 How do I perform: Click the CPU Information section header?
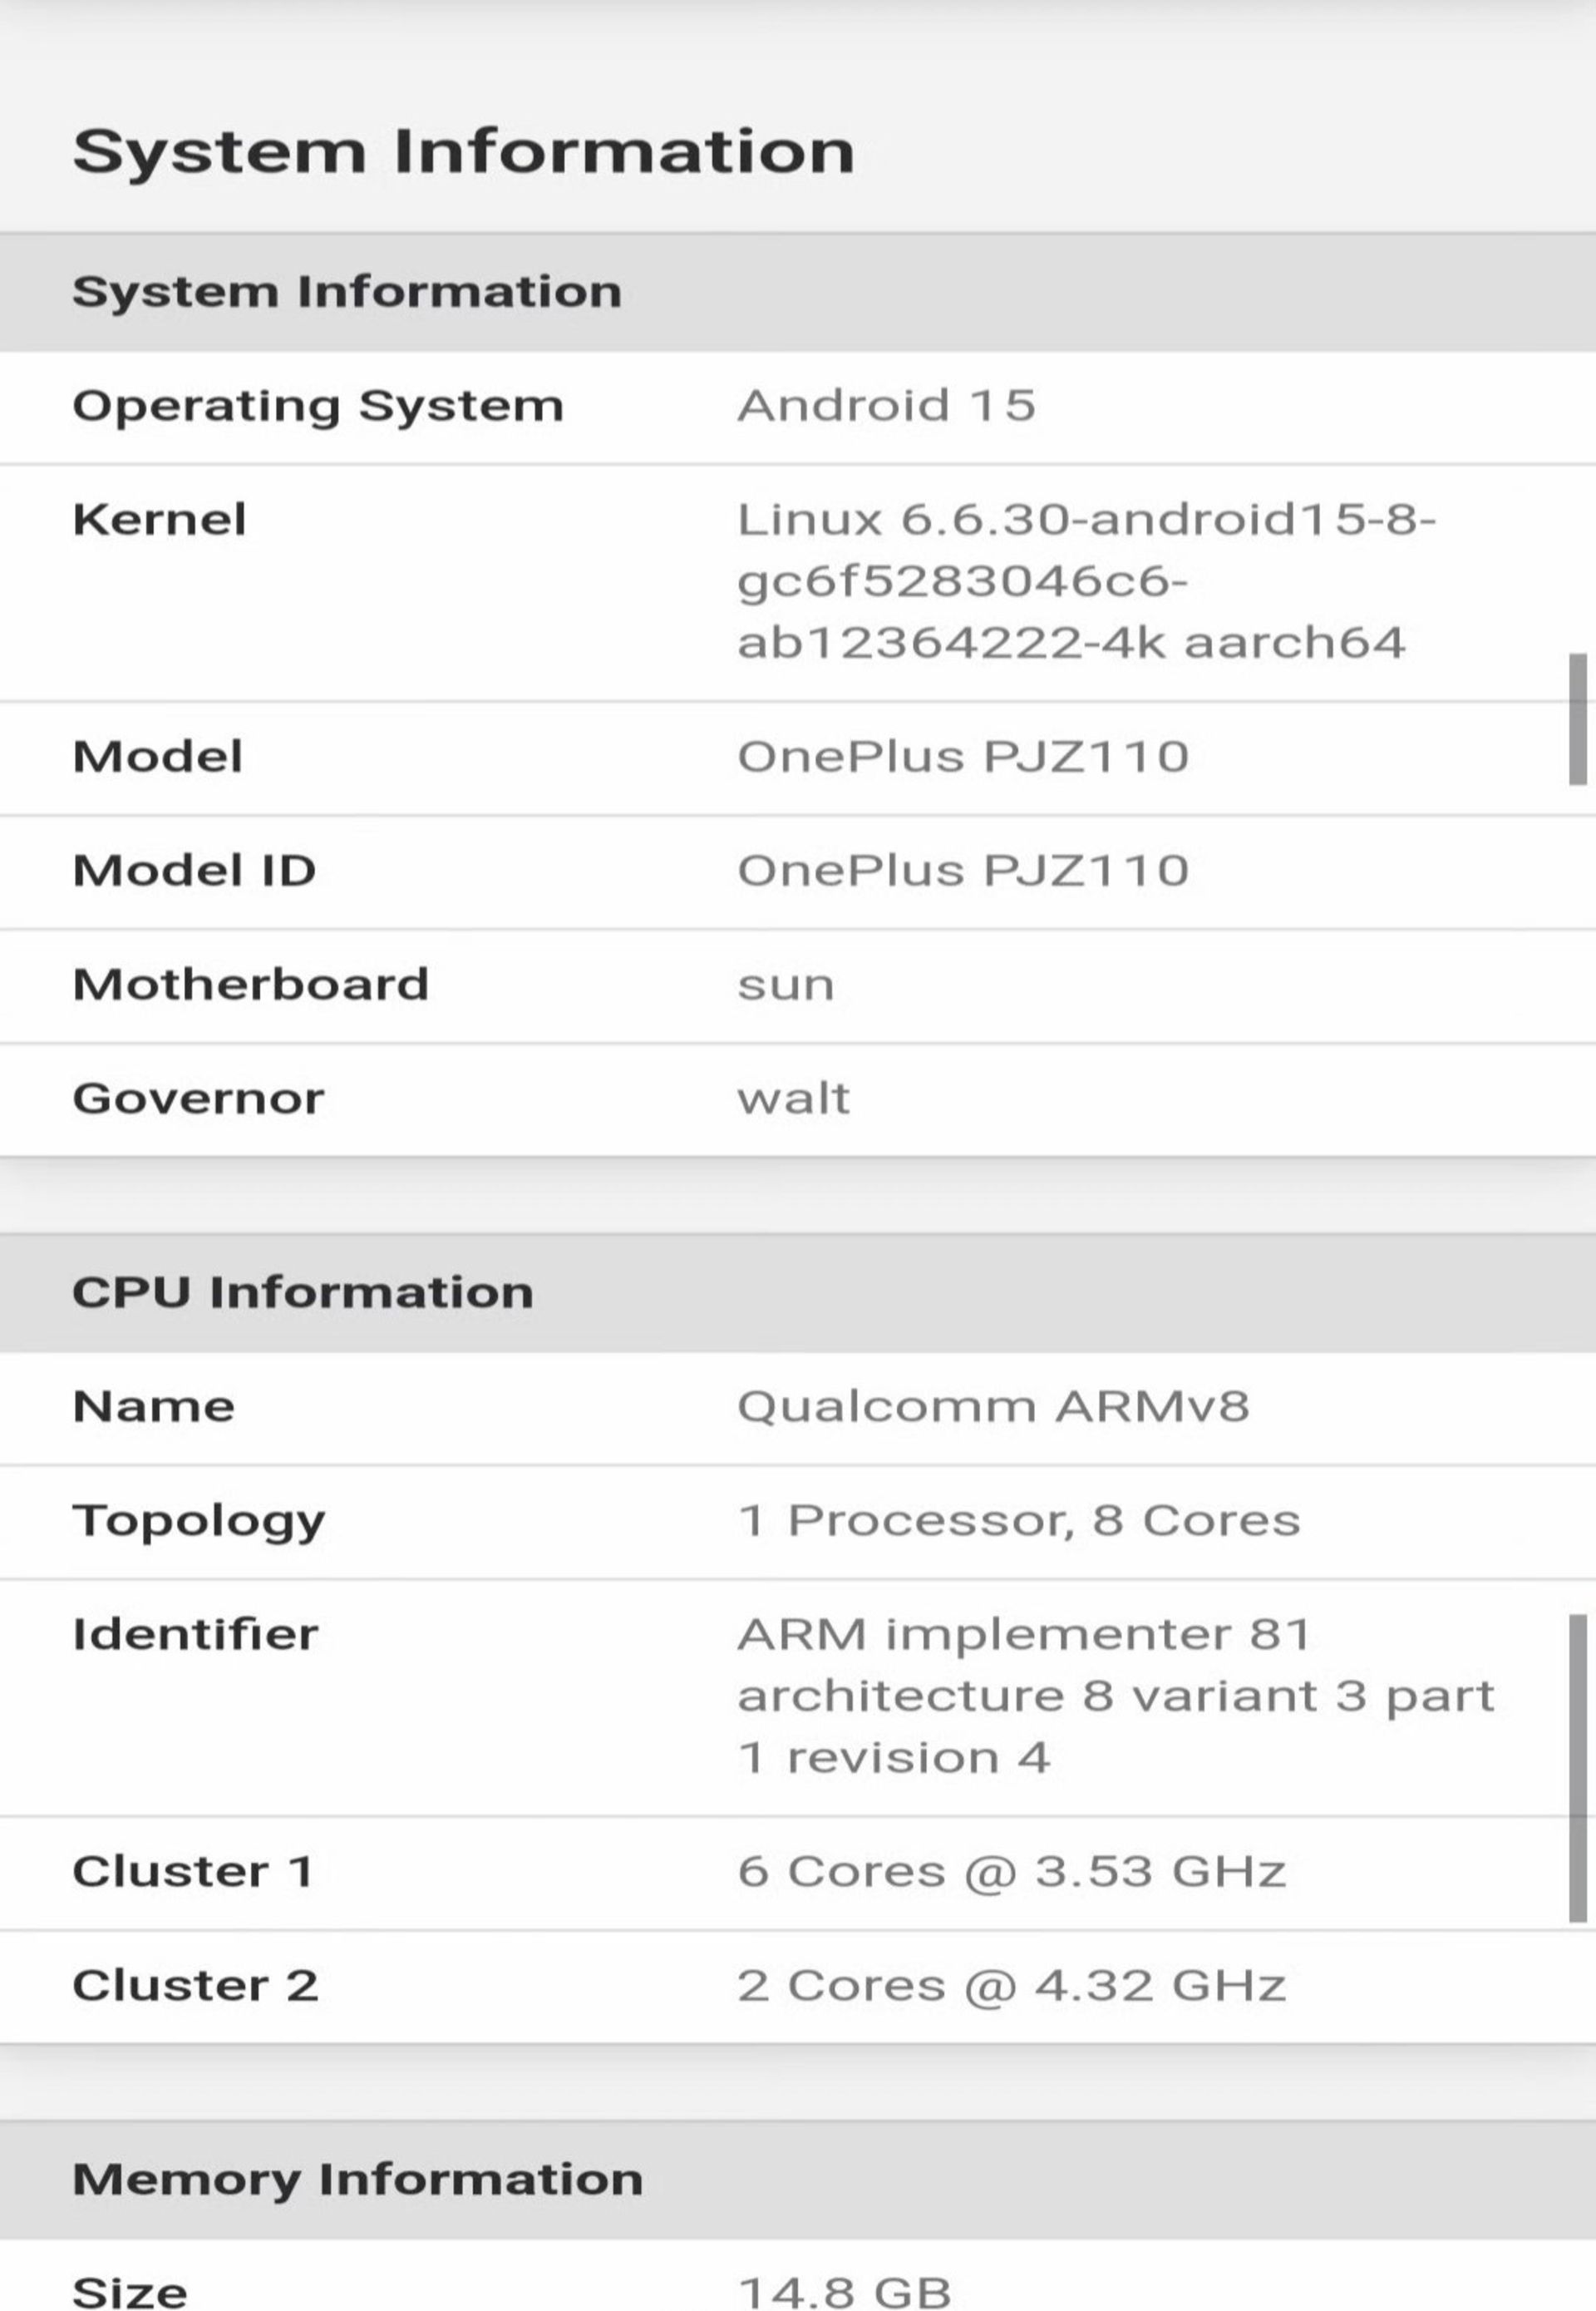point(798,1292)
